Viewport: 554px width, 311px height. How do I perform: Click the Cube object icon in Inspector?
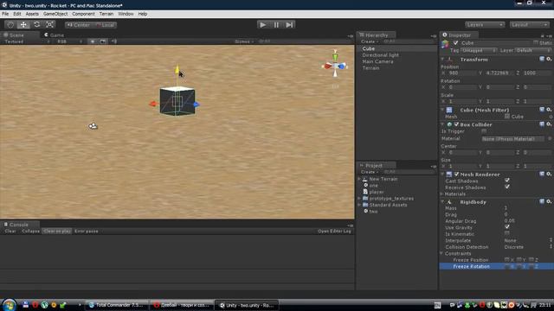click(x=445, y=44)
